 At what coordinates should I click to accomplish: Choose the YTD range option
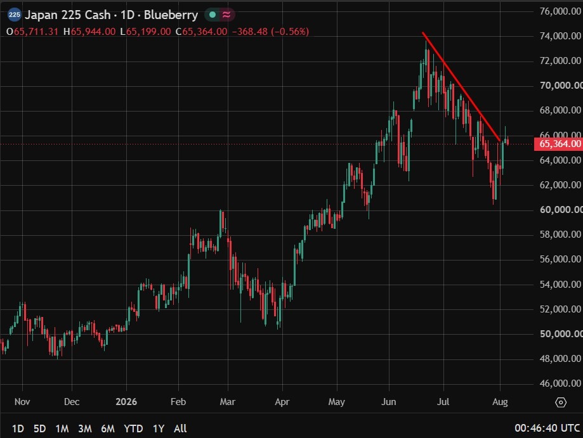(x=133, y=428)
